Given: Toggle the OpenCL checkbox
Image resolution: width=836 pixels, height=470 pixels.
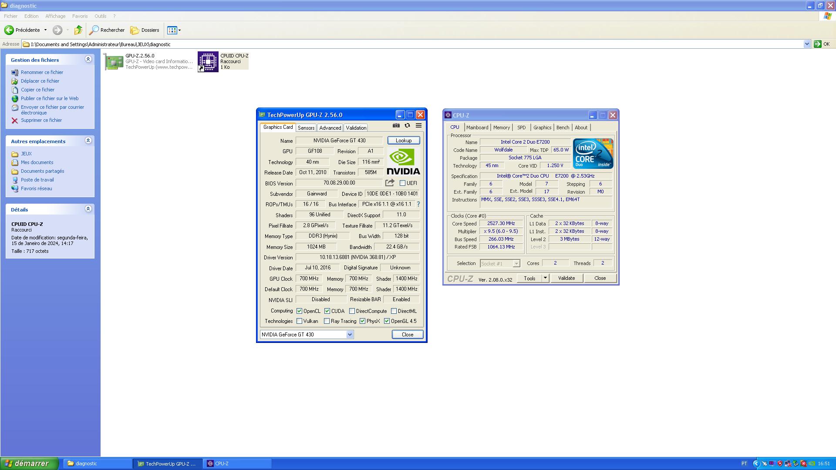Looking at the screenshot, I should (300, 311).
